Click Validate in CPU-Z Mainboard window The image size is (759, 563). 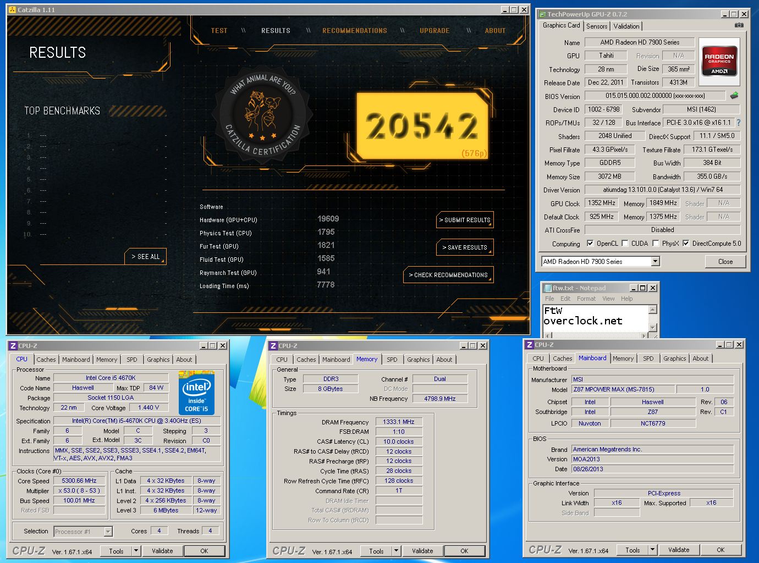pos(679,550)
